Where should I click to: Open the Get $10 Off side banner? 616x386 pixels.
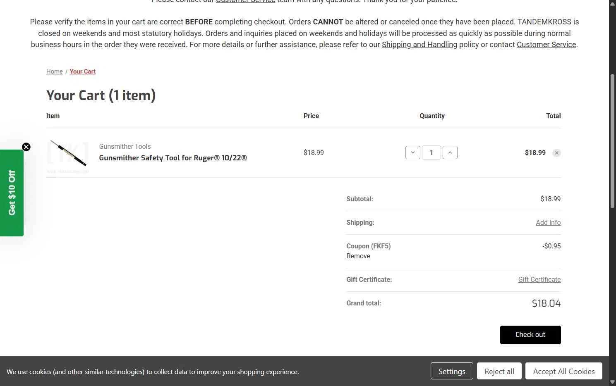pos(12,193)
